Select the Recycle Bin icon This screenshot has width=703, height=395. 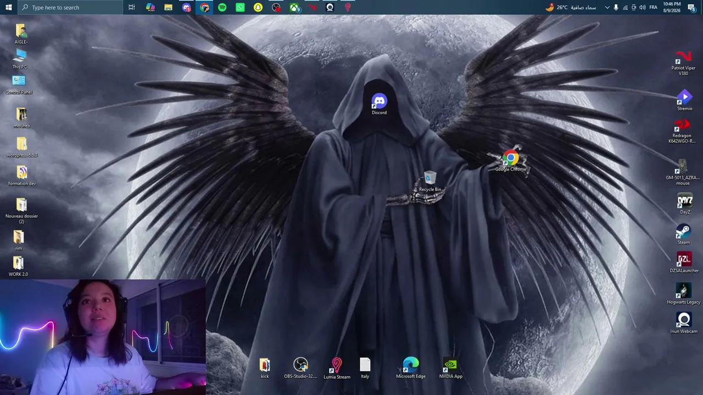tap(430, 182)
